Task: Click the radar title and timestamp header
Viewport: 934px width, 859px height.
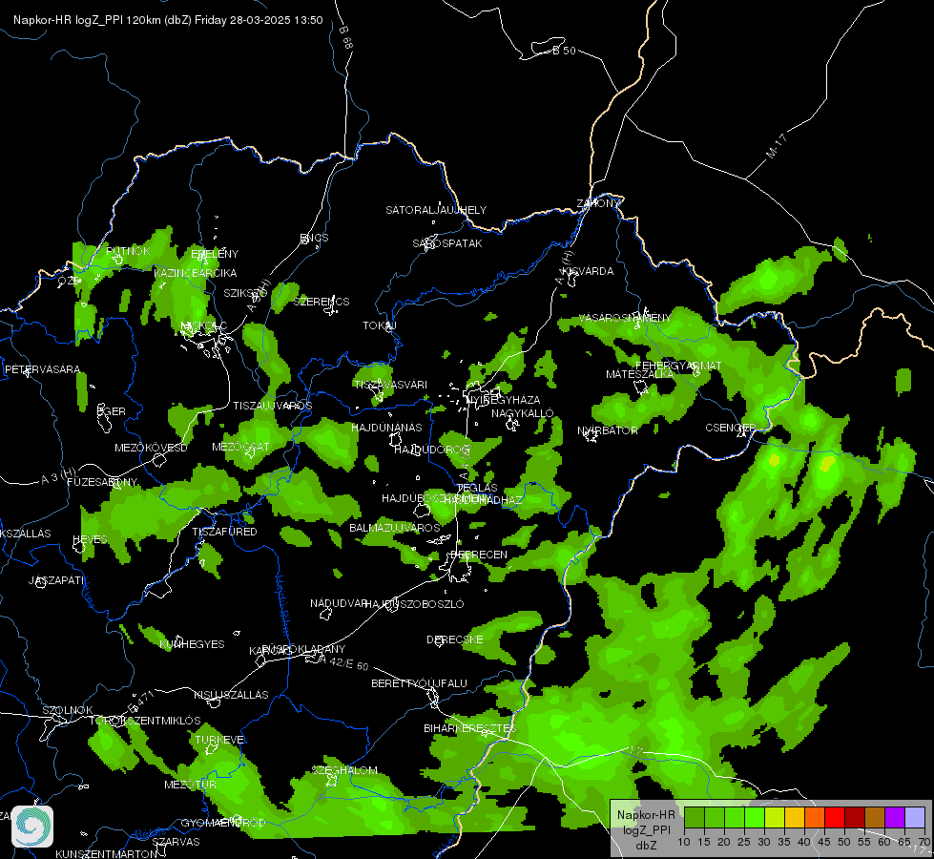Action: pyautogui.click(x=168, y=20)
